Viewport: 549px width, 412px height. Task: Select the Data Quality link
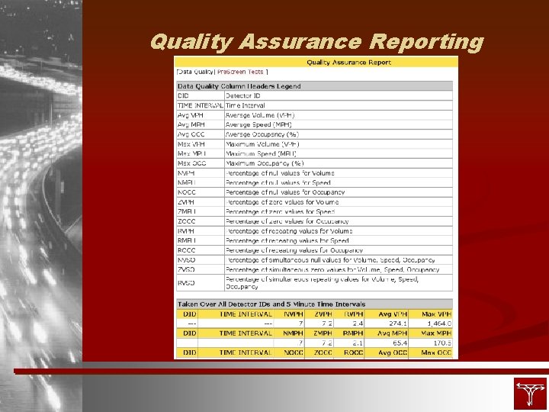[195, 72]
